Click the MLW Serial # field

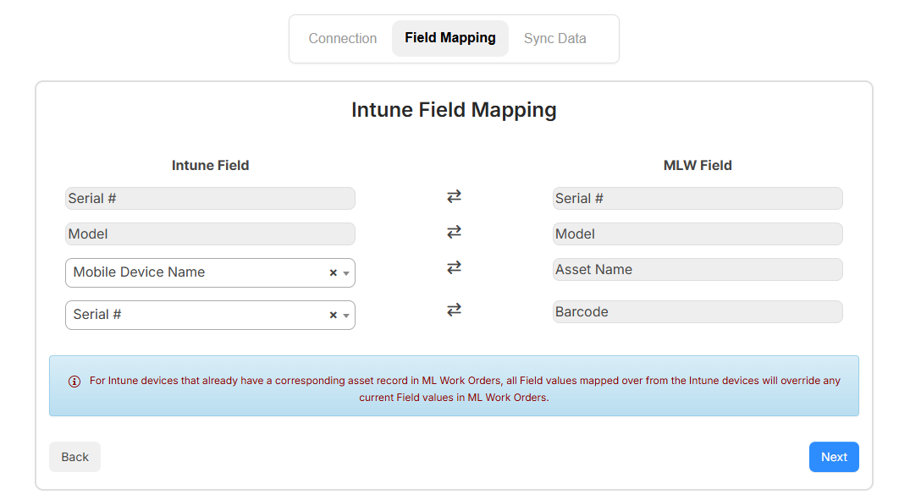pyautogui.click(x=698, y=198)
